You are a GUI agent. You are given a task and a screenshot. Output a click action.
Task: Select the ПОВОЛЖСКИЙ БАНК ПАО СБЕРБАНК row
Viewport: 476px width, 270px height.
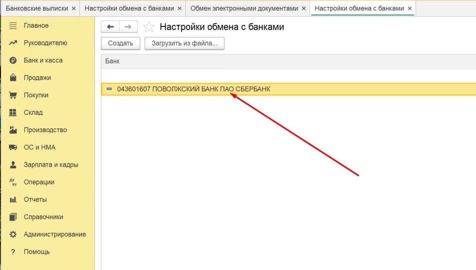[x=288, y=89]
